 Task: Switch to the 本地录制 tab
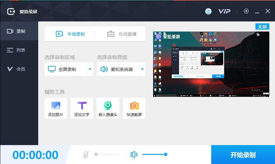click(x=70, y=34)
